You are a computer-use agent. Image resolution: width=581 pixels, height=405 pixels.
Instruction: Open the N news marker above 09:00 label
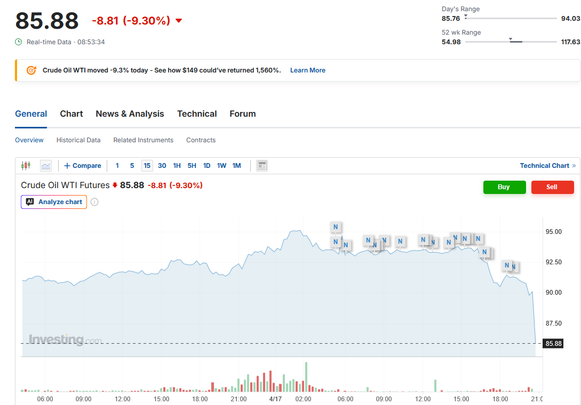coord(384,240)
